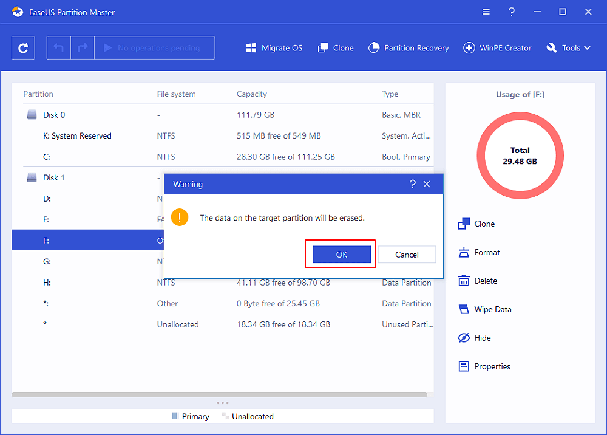Select the 25.45 GB Other partition row
Viewport: 607px width, 435px height.
223,304
